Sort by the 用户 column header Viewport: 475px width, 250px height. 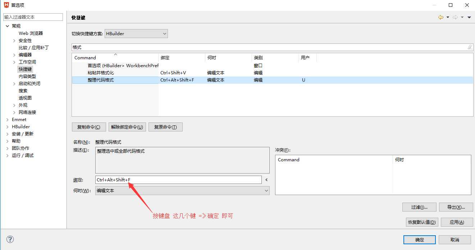click(x=307, y=57)
